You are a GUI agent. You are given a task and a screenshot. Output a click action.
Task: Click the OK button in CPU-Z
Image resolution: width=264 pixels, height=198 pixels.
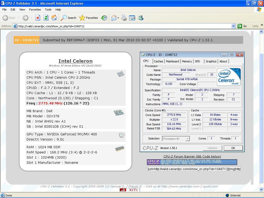pyautogui.click(x=233, y=148)
